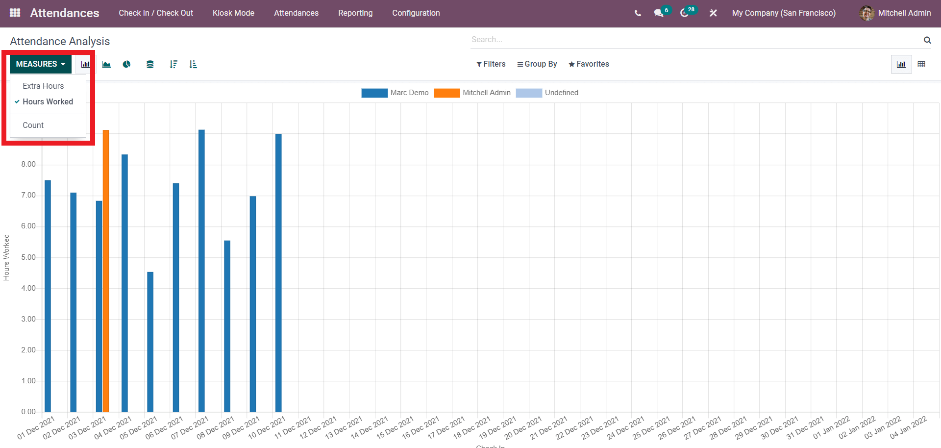Open conversations icon with badge 6
The height and width of the screenshot is (448, 941).
click(x=659, y=13)
